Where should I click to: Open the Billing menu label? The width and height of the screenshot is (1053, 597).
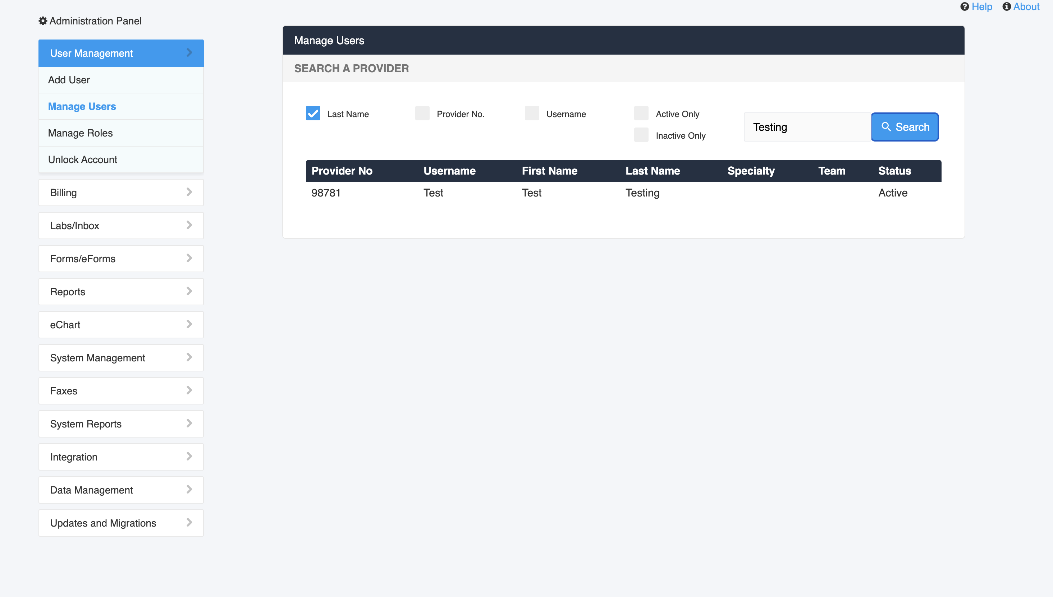pyautogui.click(x=63, y=193)
